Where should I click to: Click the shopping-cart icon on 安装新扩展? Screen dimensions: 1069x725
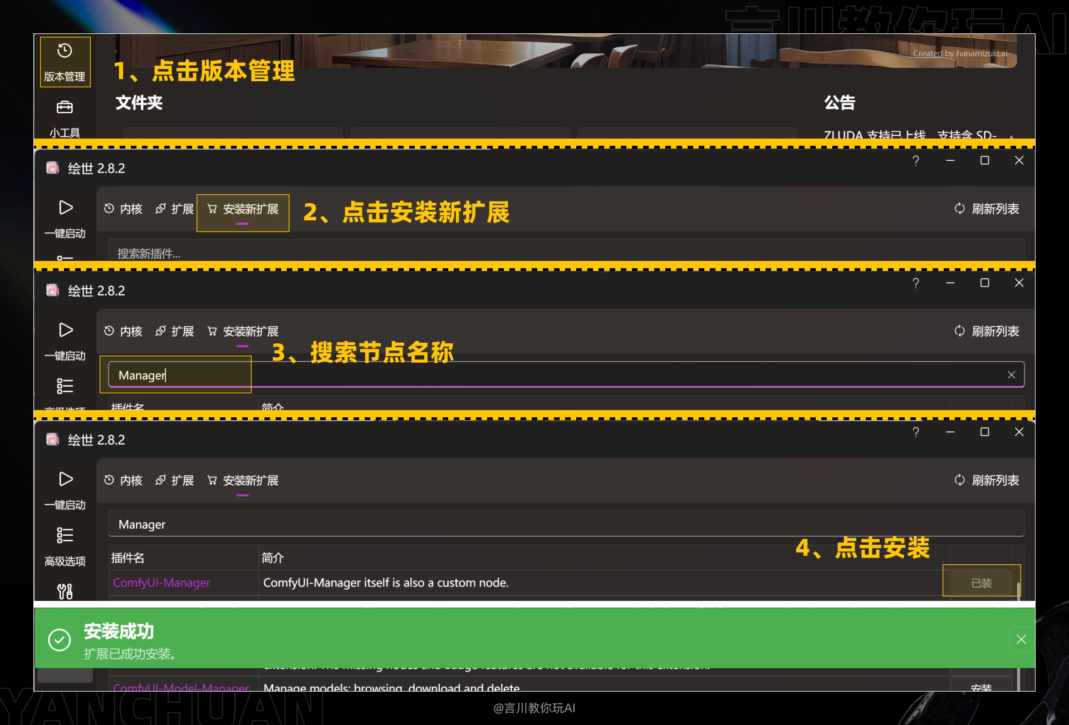[212, 481]
